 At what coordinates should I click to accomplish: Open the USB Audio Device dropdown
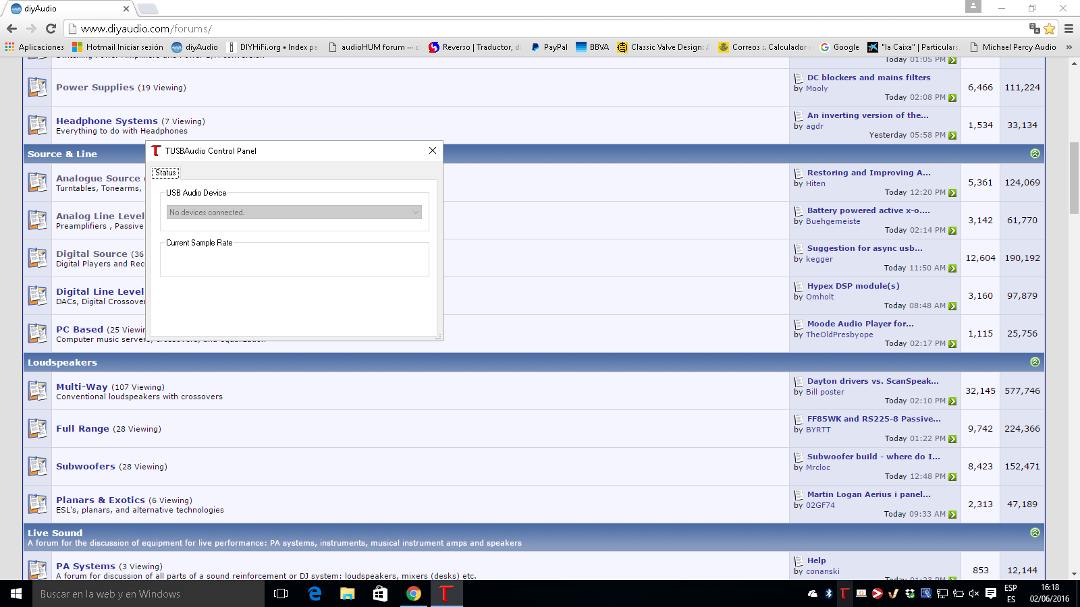[x=294, y=212]
